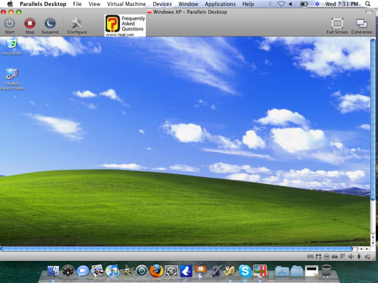Switch to Full Screen mode

tap(337, 26)
